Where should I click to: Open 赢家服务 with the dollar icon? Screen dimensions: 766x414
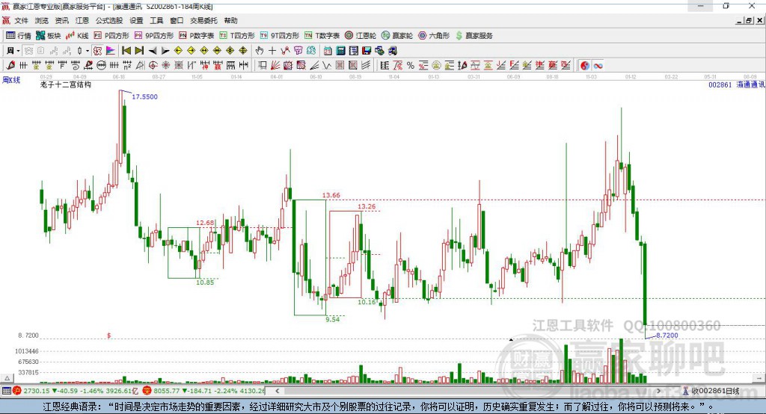point(474,36)
